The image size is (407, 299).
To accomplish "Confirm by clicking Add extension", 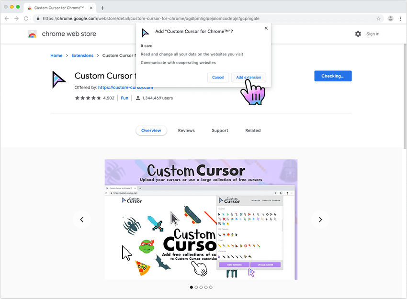I will 249,77.
